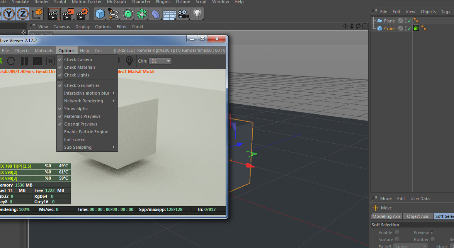Toggle Soft Selection Surface checkbox
The width and height of the screenshot is (454, 248).
[397, 240]
